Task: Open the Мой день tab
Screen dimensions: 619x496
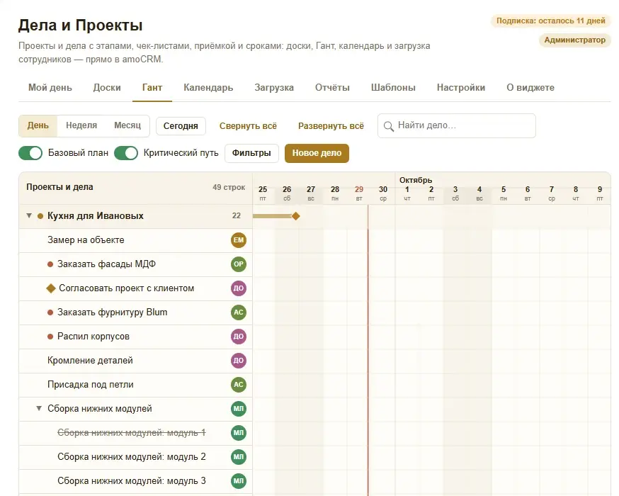Action: click(50, 88)
